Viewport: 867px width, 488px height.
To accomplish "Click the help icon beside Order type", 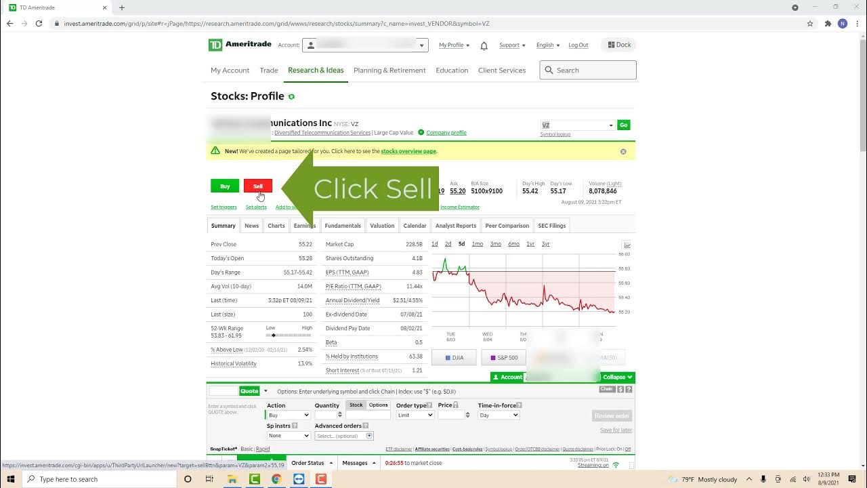I will coord(430,405).
